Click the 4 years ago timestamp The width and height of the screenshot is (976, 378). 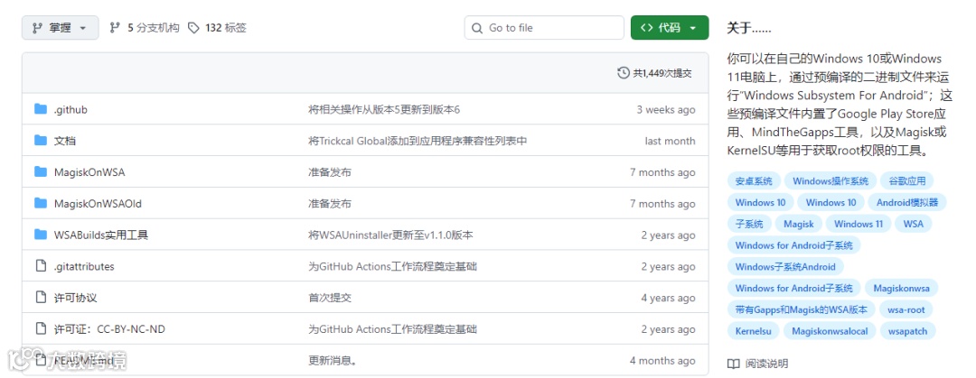[x=669, y=298]
